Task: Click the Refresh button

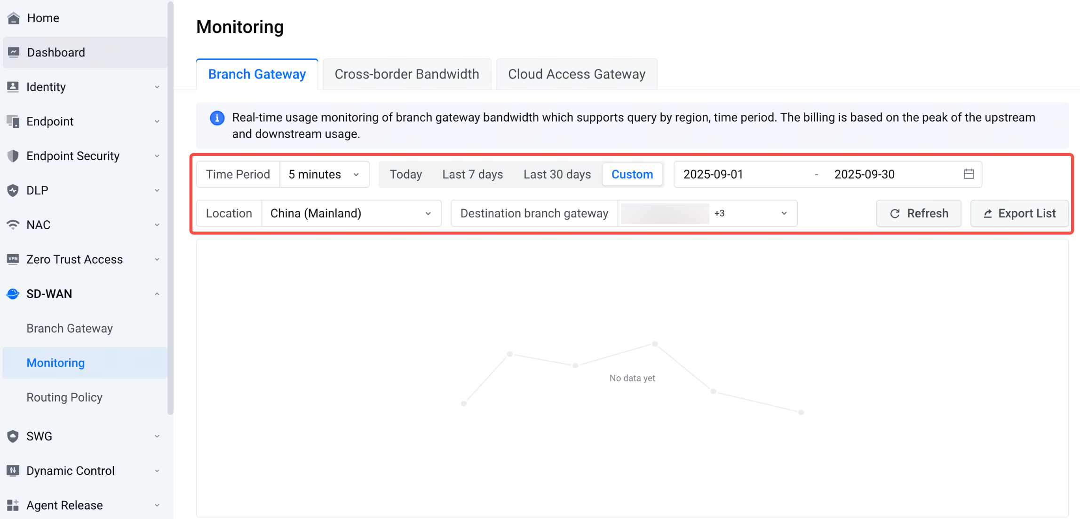Action: pyautogui.click(x=919, y=213)
